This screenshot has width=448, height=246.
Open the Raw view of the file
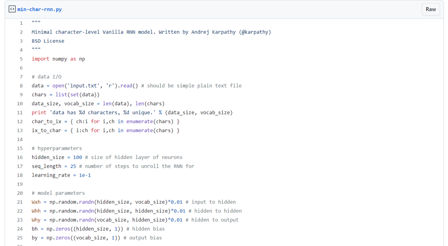point(431,9)
